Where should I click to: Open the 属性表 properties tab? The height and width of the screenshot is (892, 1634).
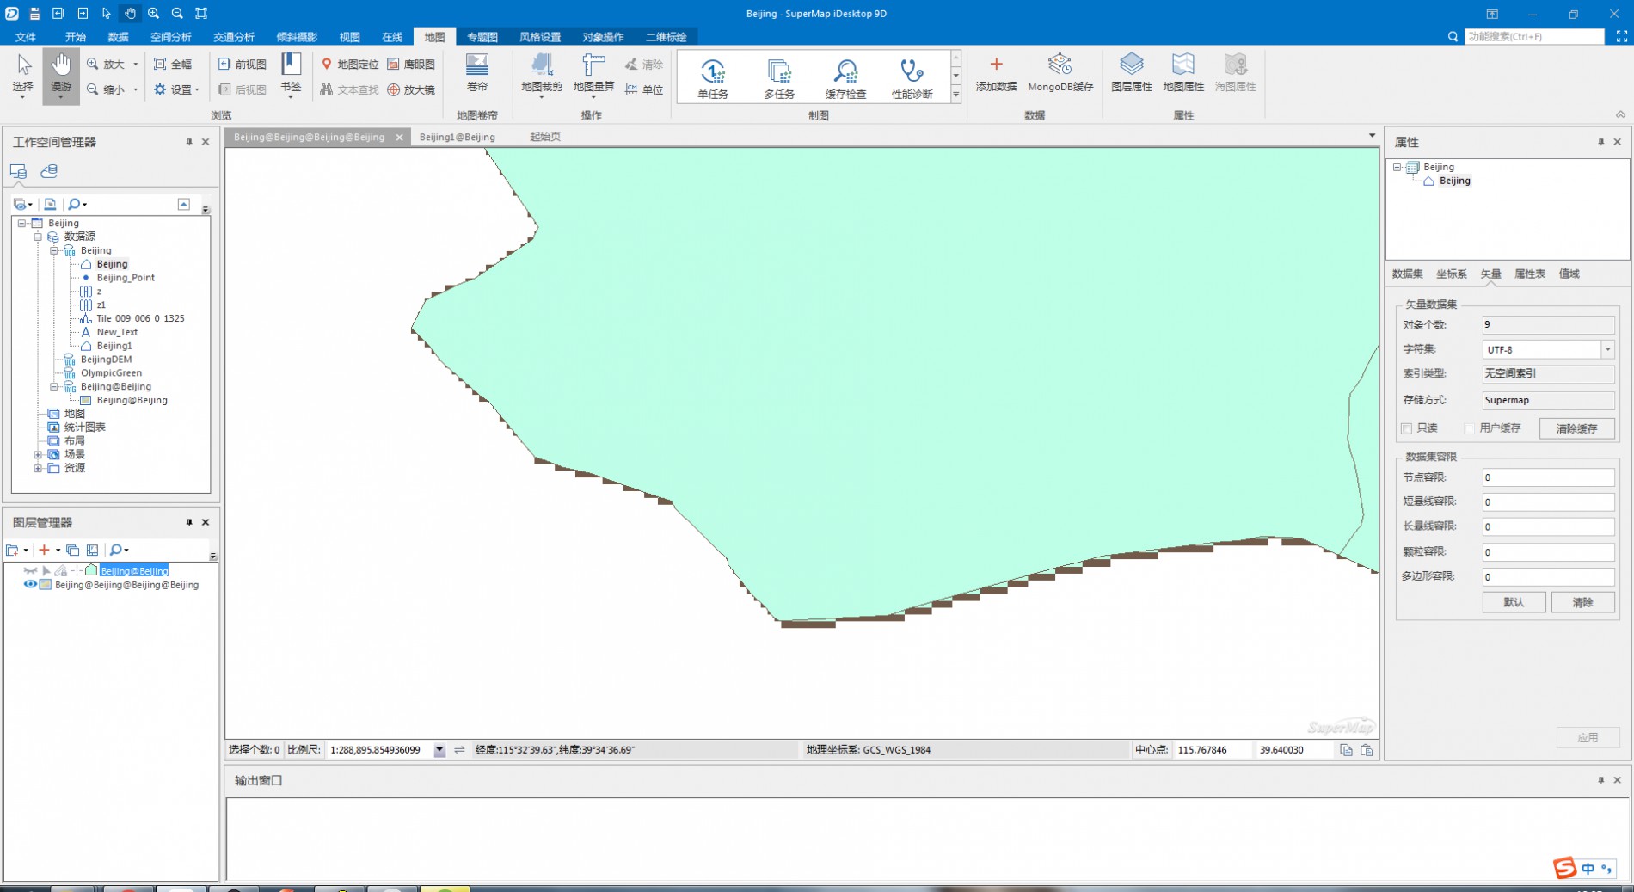click(x=1529, y=274)
